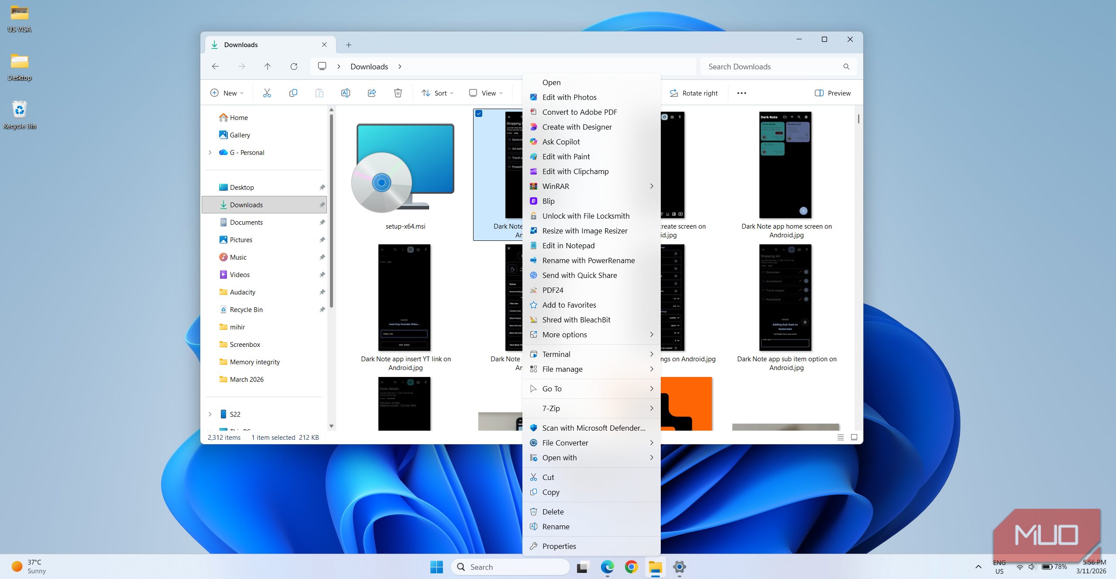Open the March 2026 folder in the sidebar

coord(264,379)
